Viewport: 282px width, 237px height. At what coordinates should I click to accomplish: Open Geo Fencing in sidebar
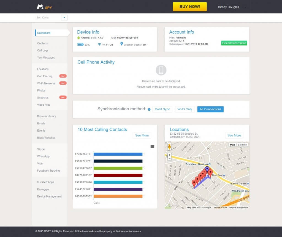point(45,76)
